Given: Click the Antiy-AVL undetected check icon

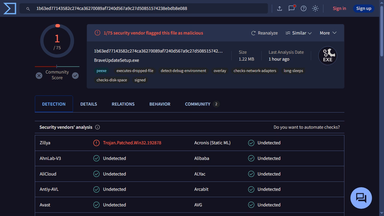Looking at the screenshot, I should [96, 189].
